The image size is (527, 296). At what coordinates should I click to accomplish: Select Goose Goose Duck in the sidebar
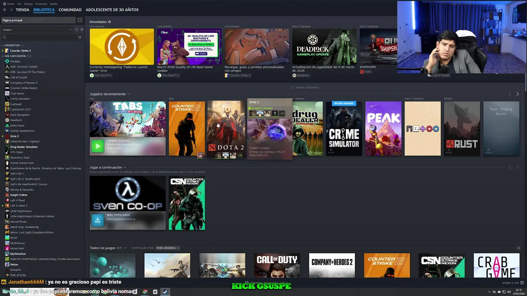click(x=22, y=163)
